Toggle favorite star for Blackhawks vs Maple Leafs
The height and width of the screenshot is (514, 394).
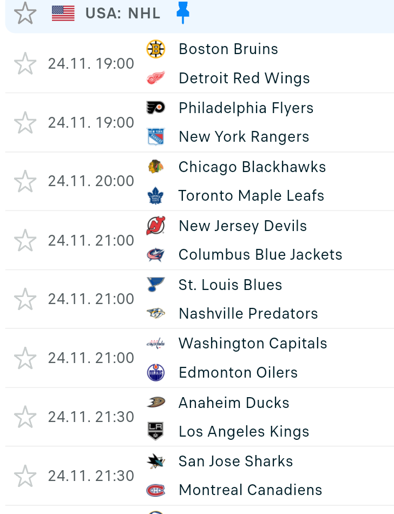tap(25, 181)
